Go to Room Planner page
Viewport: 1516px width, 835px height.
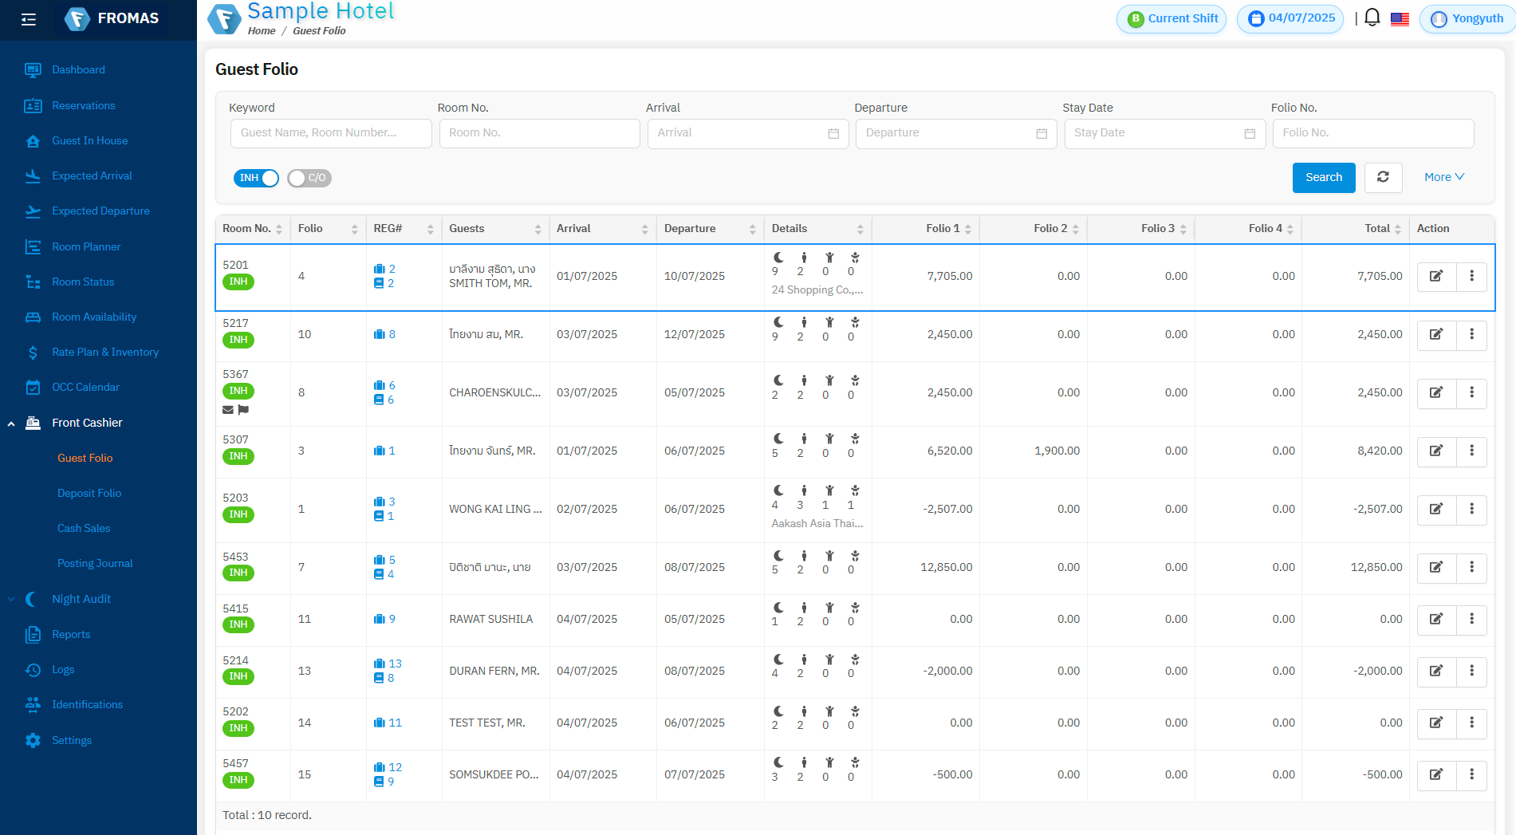coord(86,246)
